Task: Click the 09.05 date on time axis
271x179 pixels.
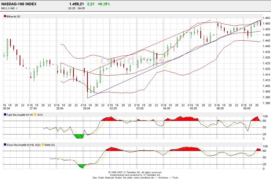Action: 247,108
